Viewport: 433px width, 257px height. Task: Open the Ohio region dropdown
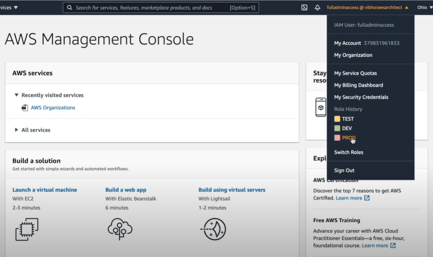click(425, 7)
